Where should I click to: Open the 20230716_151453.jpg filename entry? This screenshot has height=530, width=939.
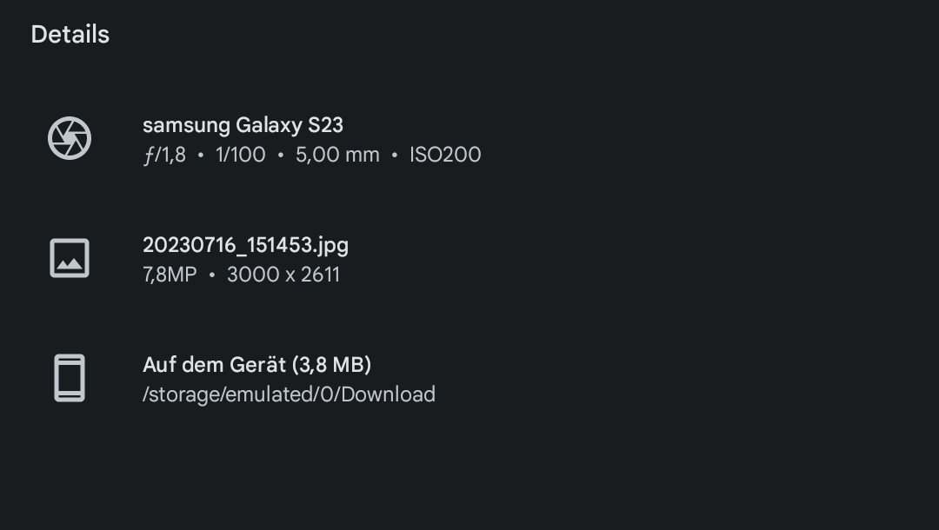click(x=245, y=245)
